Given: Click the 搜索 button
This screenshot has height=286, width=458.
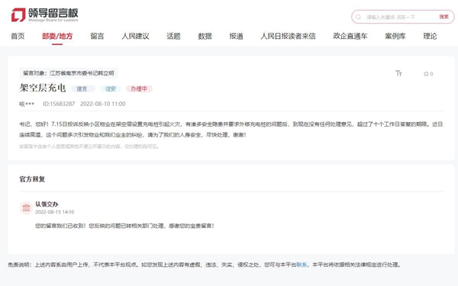Looking at the screenshot, I should 443,17.
